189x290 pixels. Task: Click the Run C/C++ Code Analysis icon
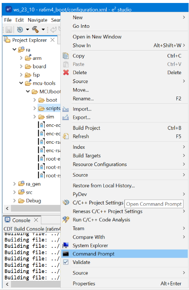click(66, 220)
